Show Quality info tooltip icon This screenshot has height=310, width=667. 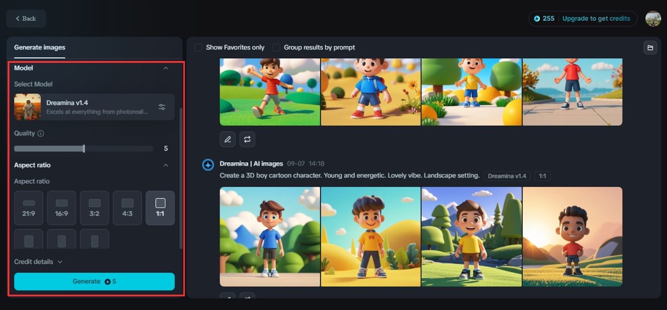41,133
